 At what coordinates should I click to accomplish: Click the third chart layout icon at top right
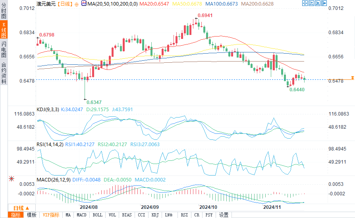[x=318, y=3]
